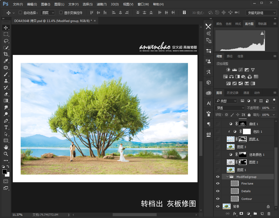Switch to the 路径 tab

229,56
